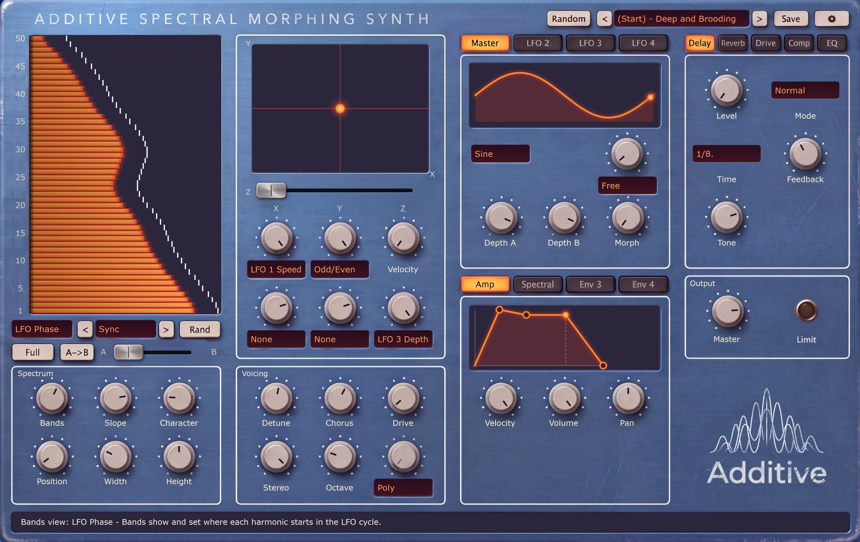
Task: Open the Free LFO rate mode dropdown
Action: 627,185
